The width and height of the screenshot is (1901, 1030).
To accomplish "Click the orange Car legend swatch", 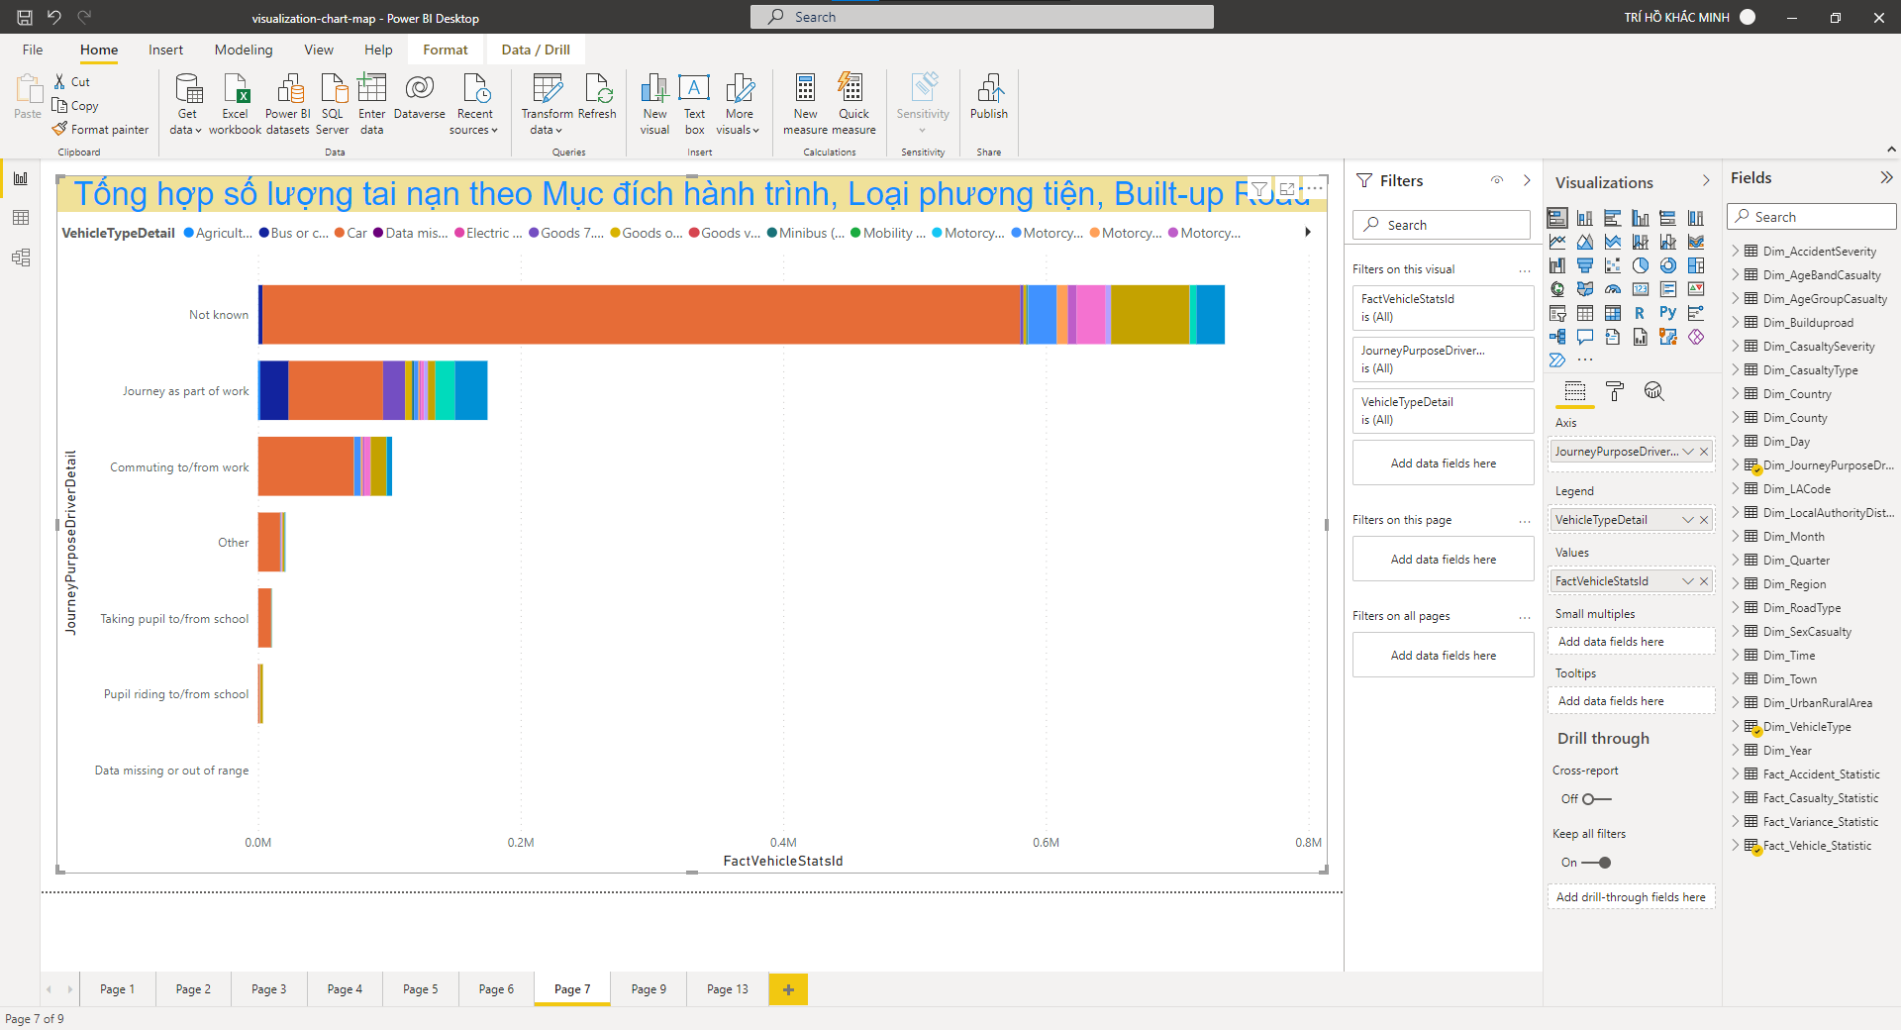I will click(340, 234).
